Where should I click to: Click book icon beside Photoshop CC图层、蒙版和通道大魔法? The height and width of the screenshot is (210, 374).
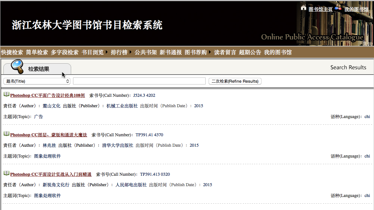[x=6, y=134]
